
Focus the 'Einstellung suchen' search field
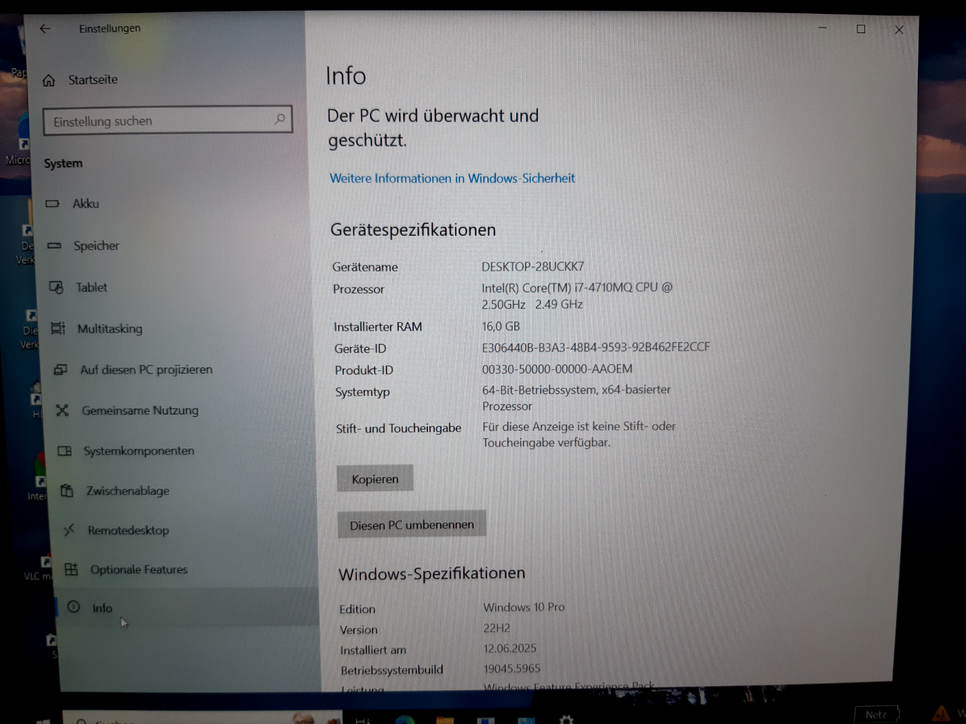click(x=168, y=120)
